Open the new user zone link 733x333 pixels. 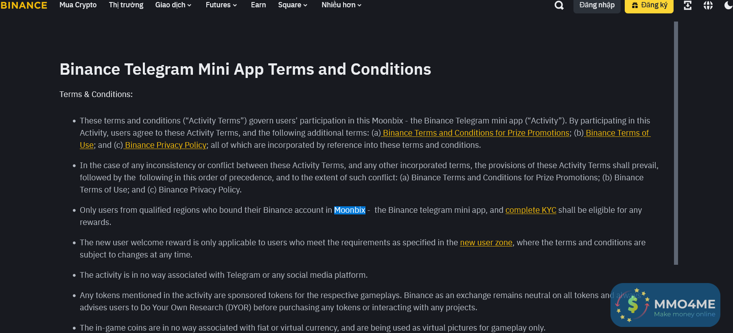click(486, 242)
